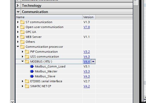Open the MODBUS version dropdown arrow

(x=93, y=61)
